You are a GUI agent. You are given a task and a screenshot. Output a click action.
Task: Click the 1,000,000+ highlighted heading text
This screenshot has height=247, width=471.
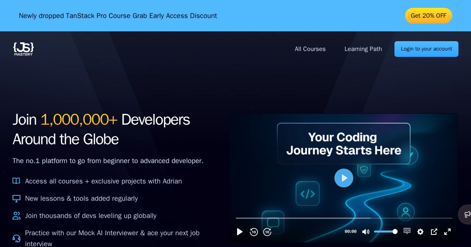[x=79, y=120]
